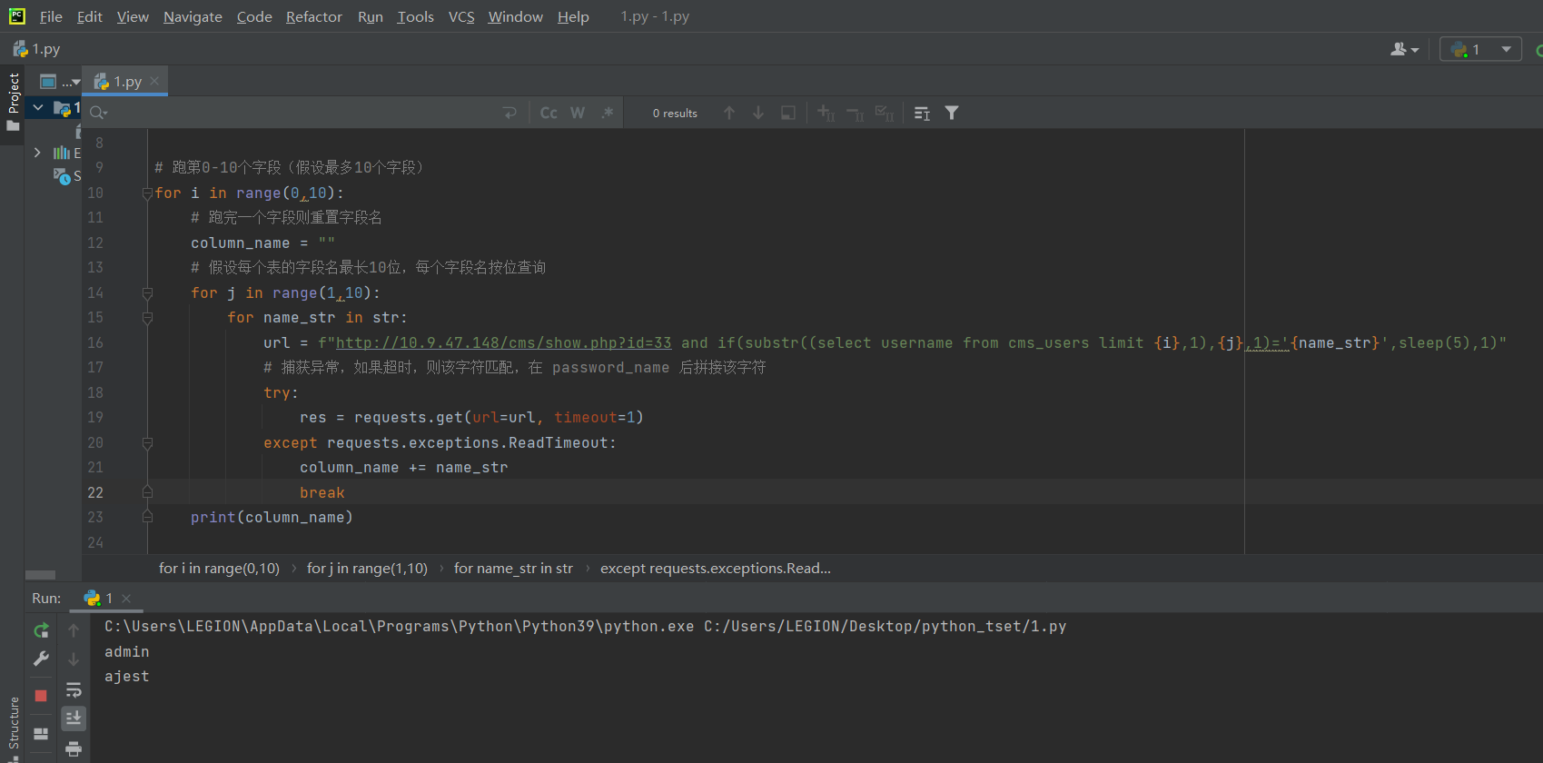The height and width of the screenshot is (763, 1543).
Task: Click Scratches and Consoles tree icon
Action: coord(62,176)
